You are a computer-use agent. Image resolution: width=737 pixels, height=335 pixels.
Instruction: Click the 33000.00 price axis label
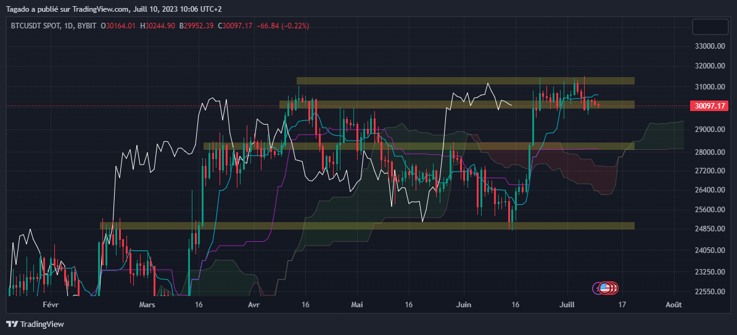coord(710,46)
